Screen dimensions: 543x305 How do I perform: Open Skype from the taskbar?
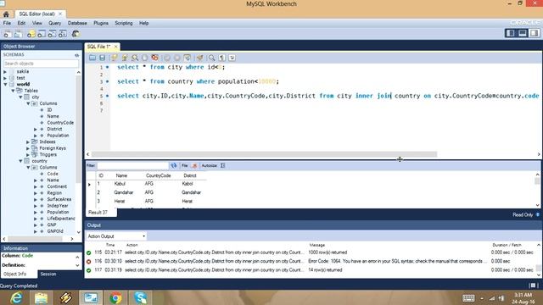point(141,297)
